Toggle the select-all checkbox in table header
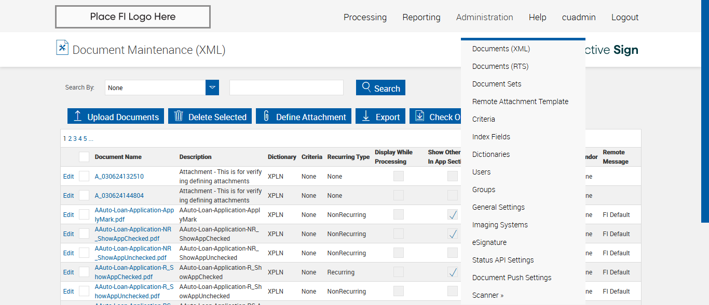 pyautogui.click(x=84, y=157)
